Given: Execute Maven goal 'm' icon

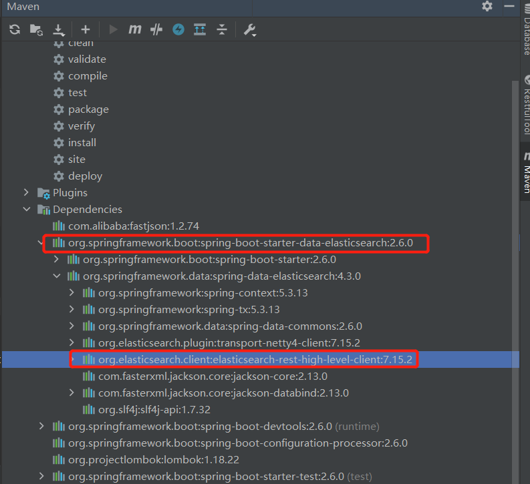Looking at the screenshot, I should click(x=135, y=29).
